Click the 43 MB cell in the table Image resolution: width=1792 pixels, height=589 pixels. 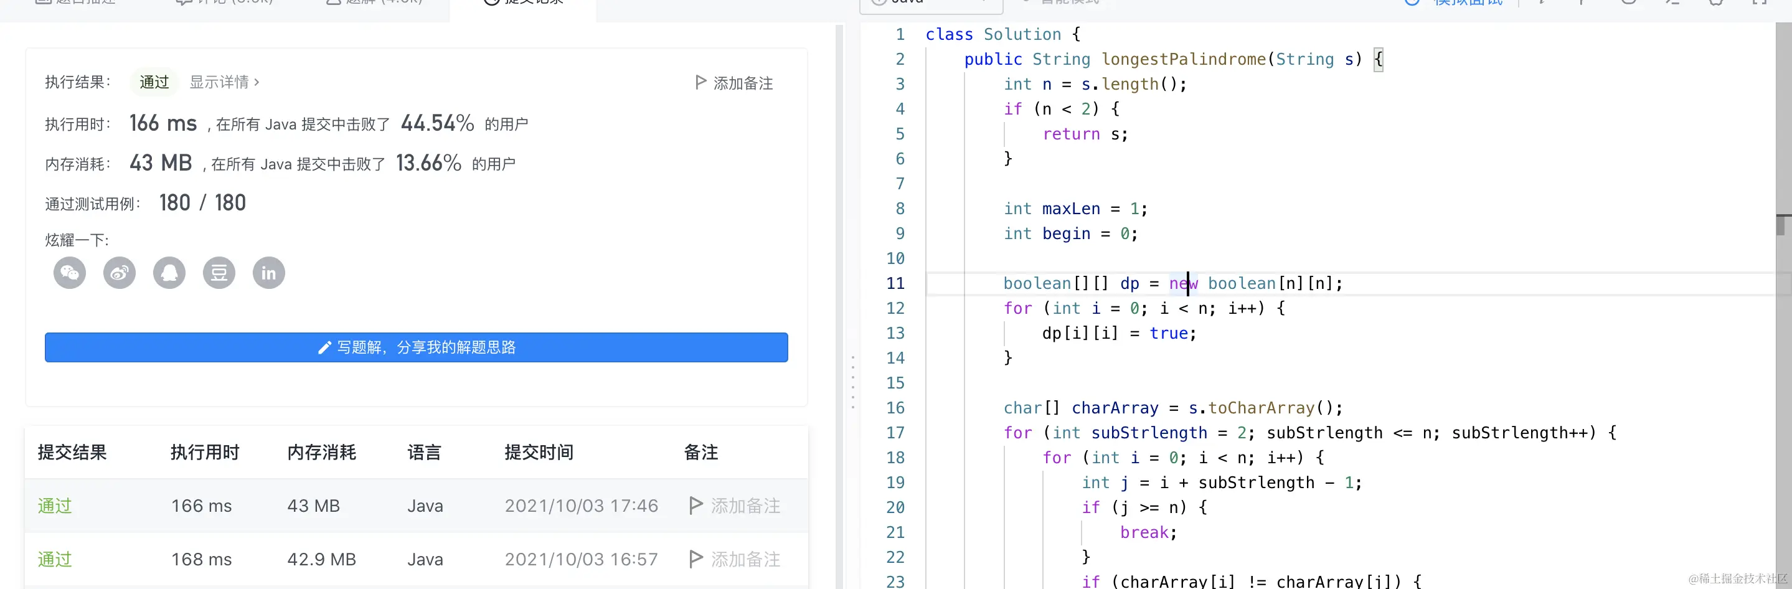coord(314,506)
